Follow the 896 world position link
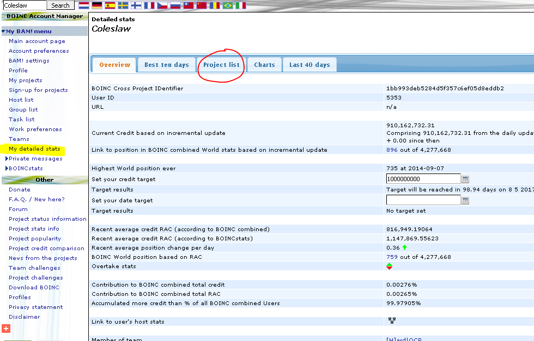The width and height of the screenshot is (534, 341). pyautogui.click(x=392, y=150)
